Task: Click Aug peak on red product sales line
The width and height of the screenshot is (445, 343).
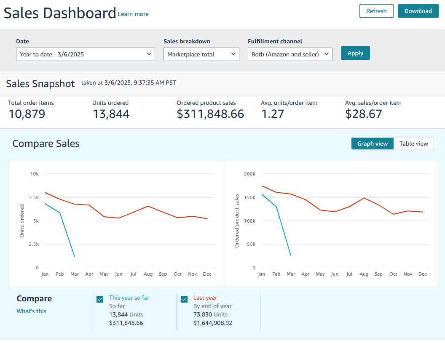Action: [x=364, y=198]
